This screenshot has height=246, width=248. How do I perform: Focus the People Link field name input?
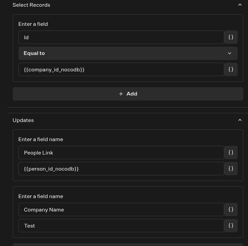click(x=121, y=152)
